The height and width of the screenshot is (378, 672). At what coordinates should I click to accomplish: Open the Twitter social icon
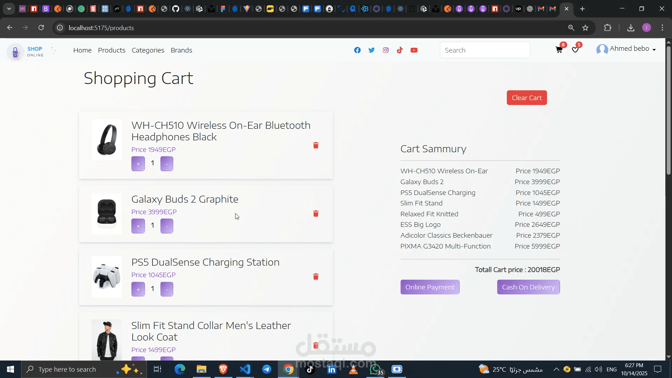371,50
